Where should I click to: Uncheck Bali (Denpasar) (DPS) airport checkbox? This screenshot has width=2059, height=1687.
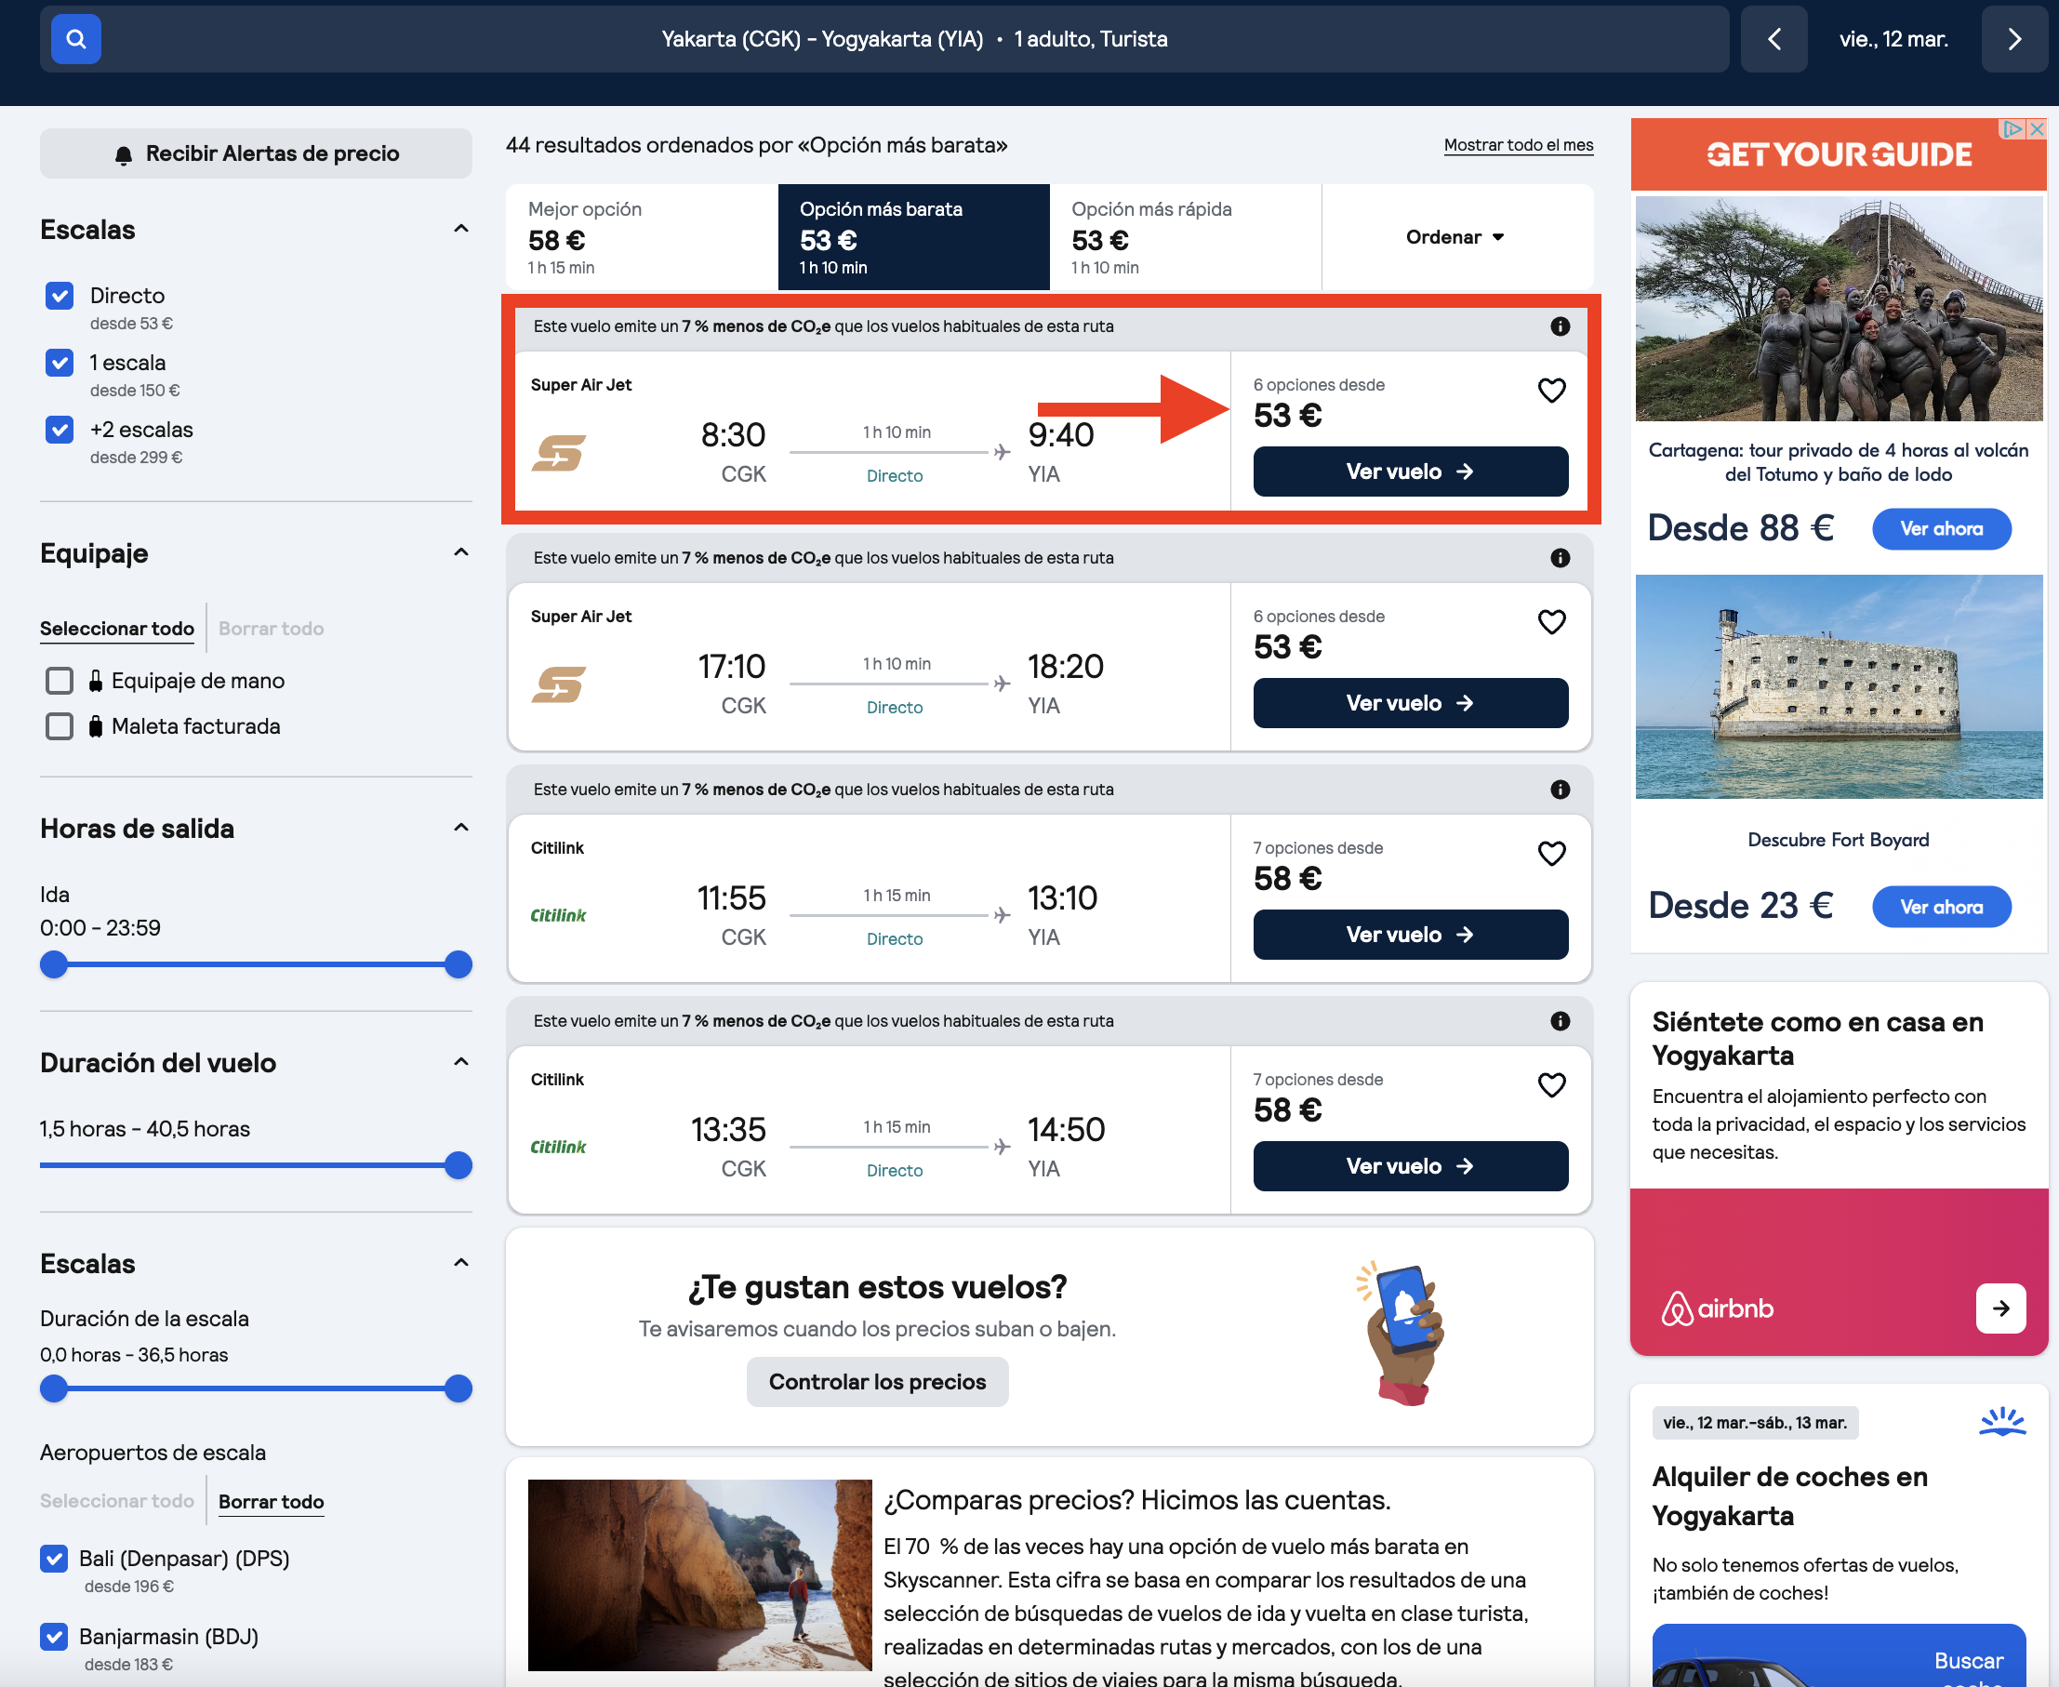53,1558
